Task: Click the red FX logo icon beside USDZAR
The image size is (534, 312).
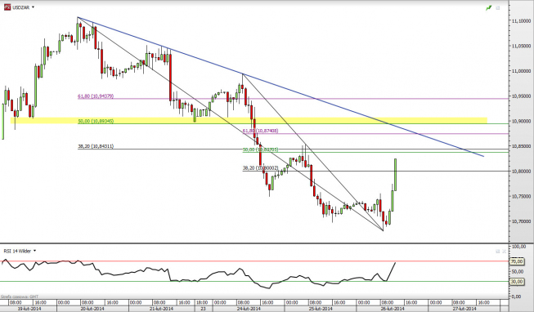Action: point(7,7)
